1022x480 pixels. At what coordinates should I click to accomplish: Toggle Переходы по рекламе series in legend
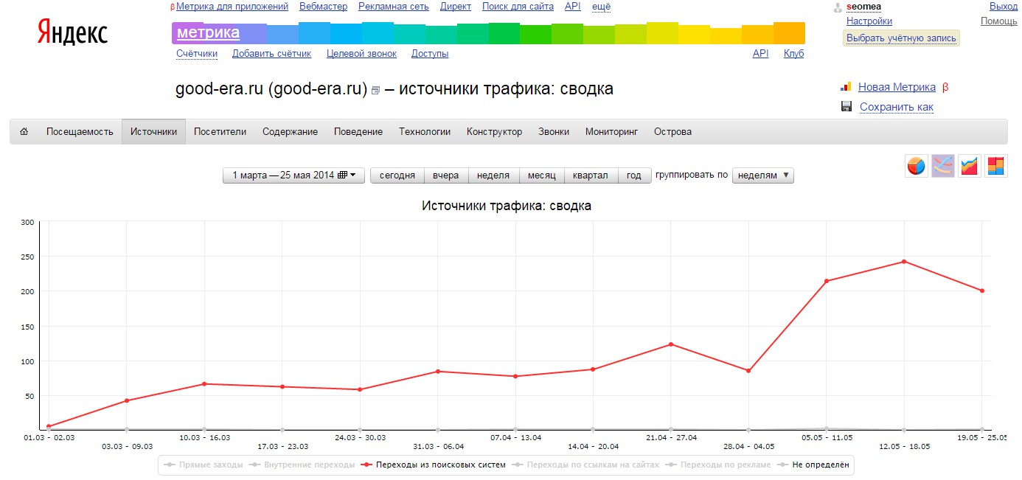pyautogui.click(x=717, y=465)
